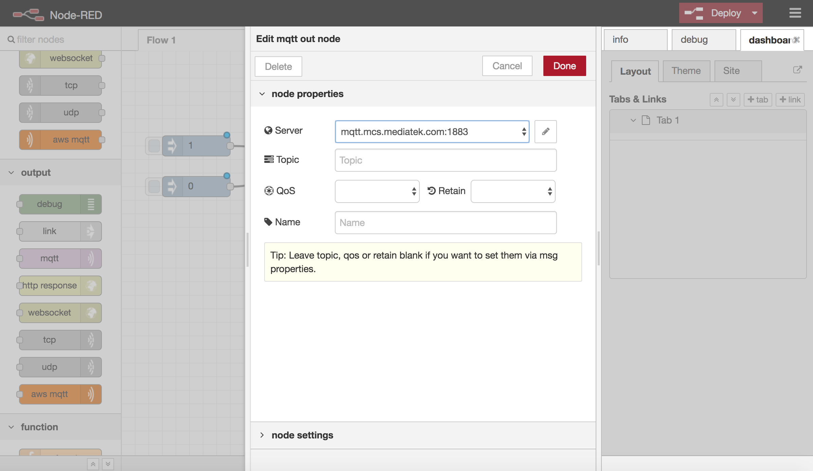
Task: Click the Cancel button
Action: 507,66
